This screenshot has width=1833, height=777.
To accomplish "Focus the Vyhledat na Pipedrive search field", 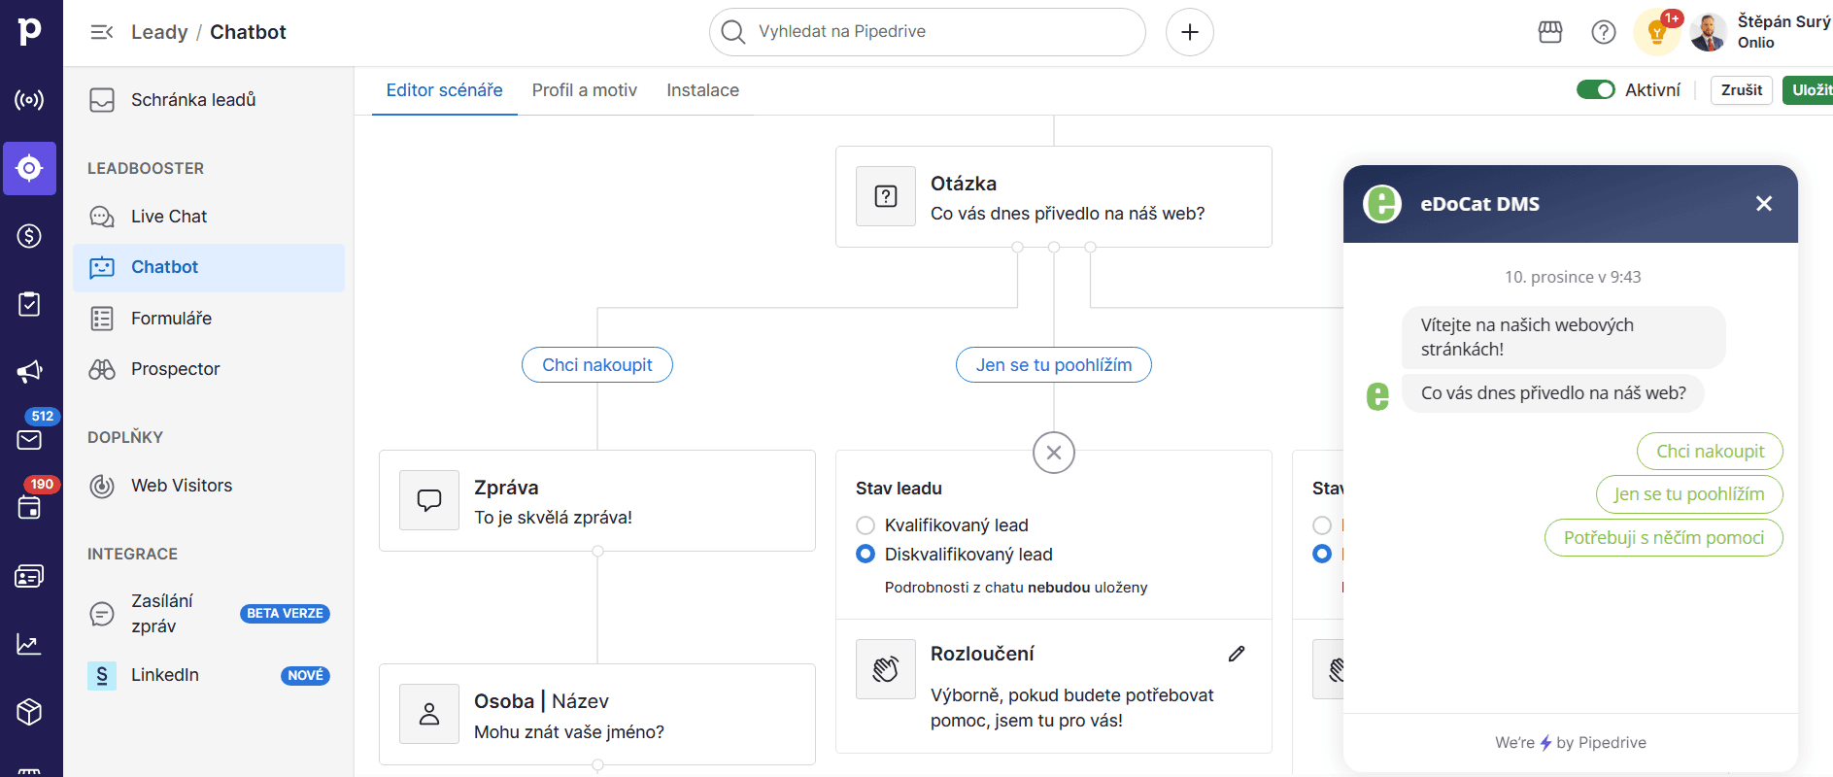I will point(928,32).
